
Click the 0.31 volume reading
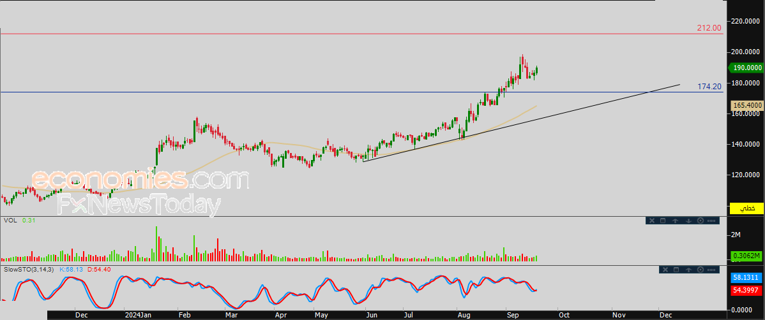(x=29, y=221)
